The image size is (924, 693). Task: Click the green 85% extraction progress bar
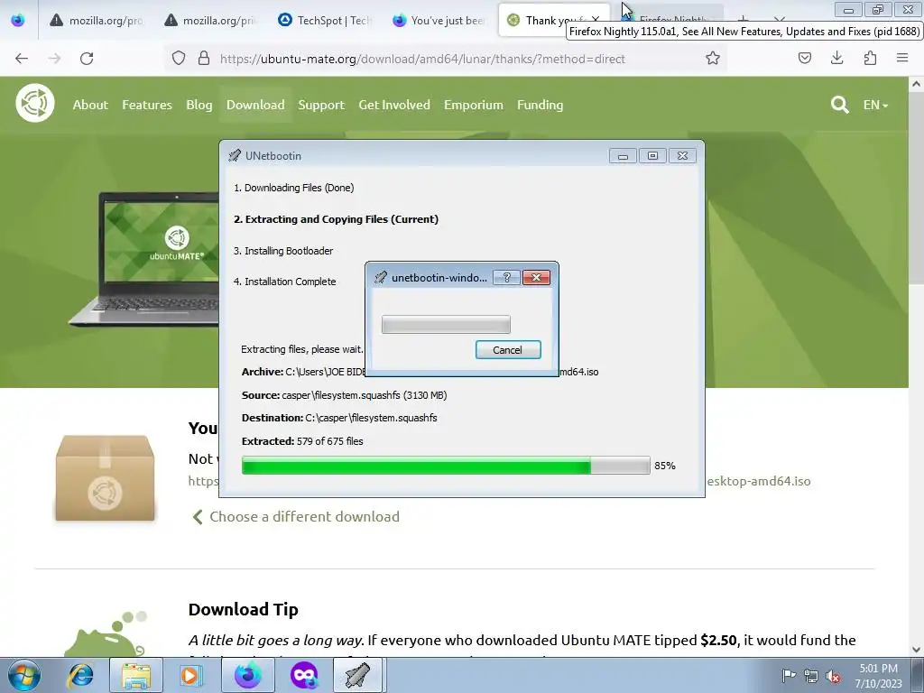(x=446, y=466)
